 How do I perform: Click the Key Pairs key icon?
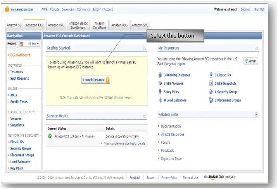pos(160,92)
